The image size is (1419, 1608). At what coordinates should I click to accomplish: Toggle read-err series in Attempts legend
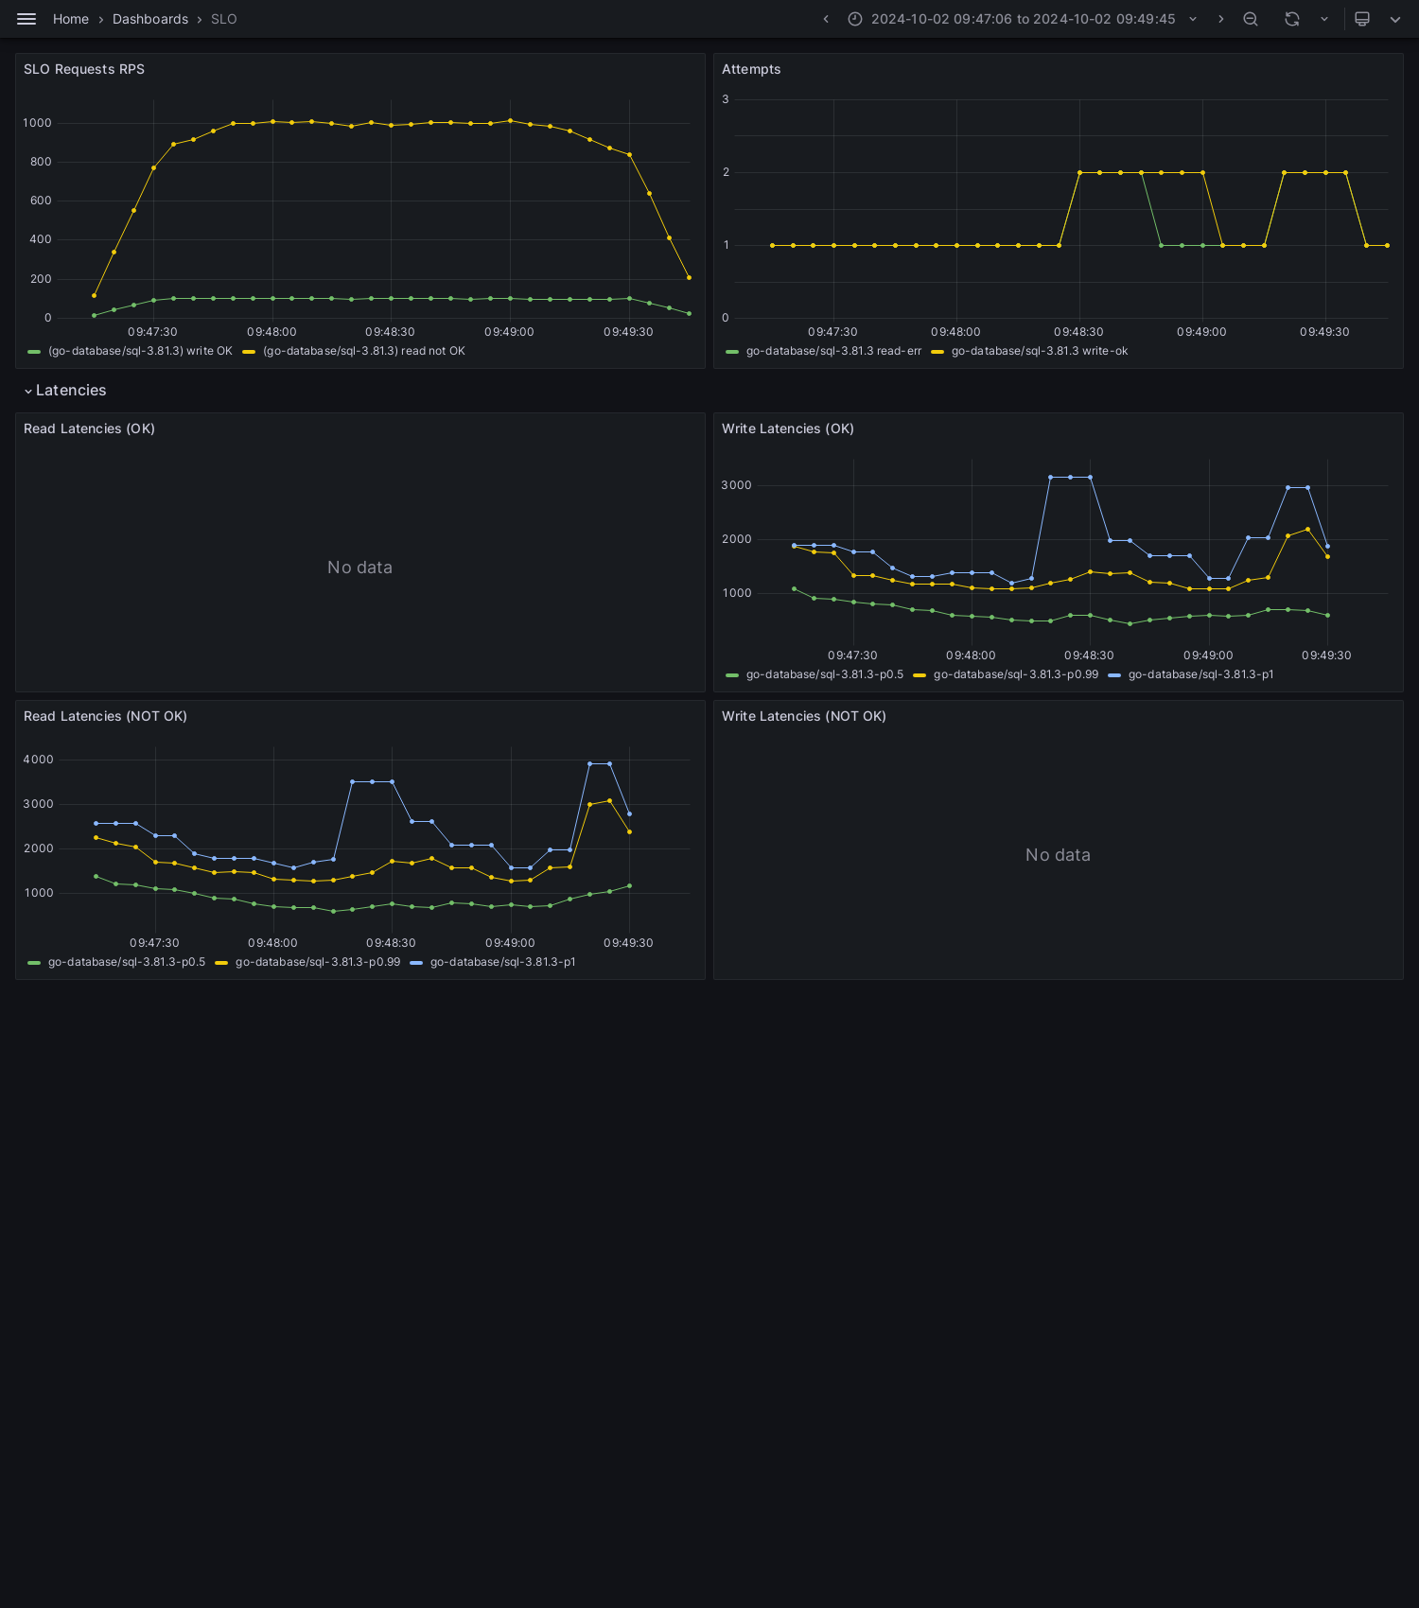(x=833, y=351)
